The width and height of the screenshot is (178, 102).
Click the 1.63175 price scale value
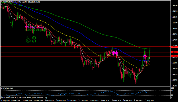click(x=174, y=17)
